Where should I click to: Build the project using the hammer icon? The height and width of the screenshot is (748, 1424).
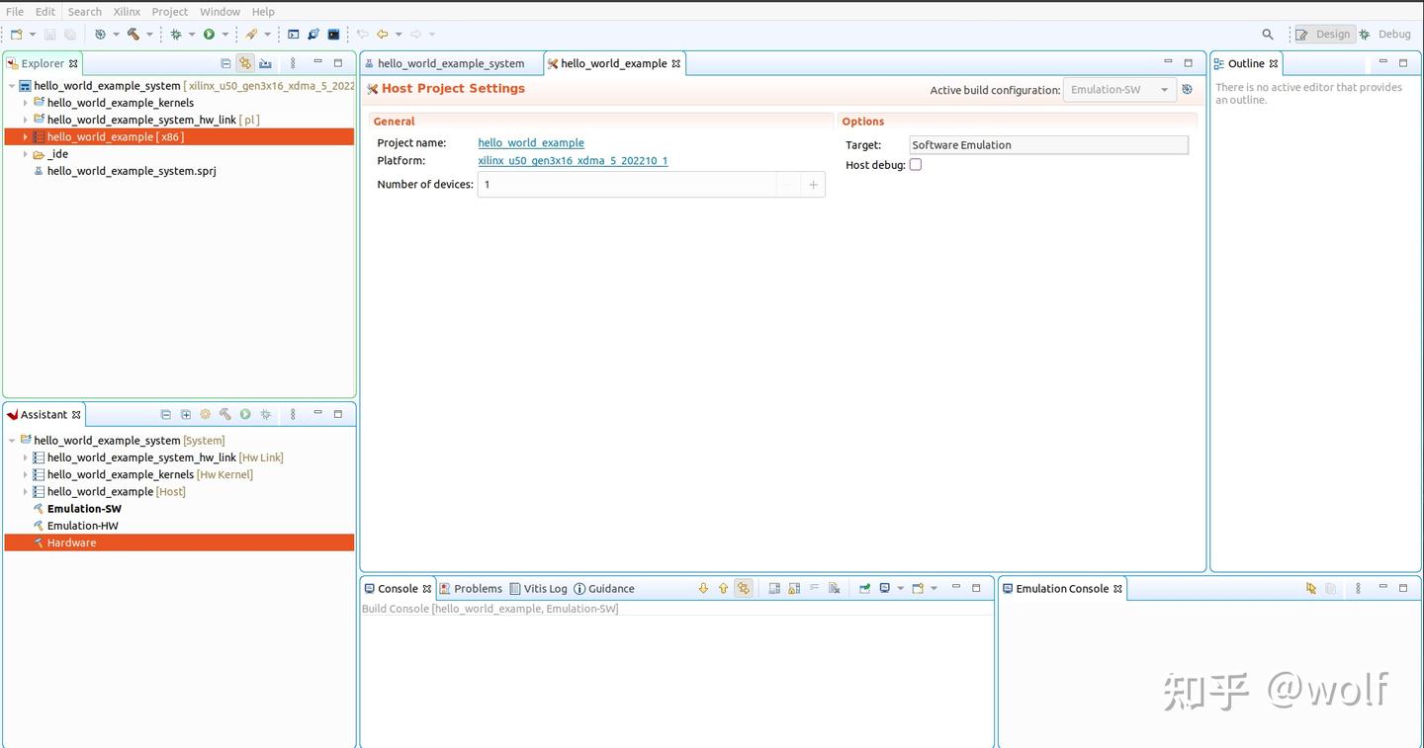coord(133,34)
